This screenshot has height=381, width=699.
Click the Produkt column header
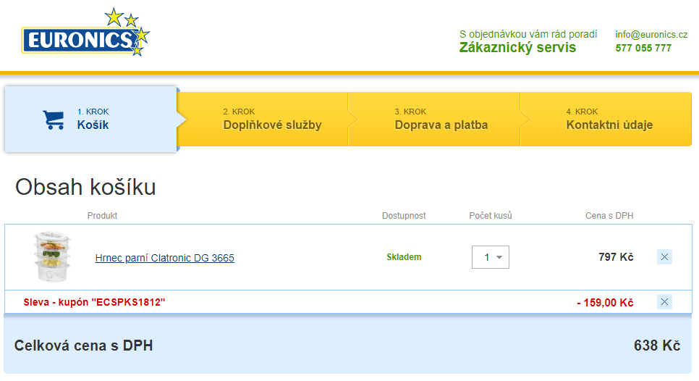102,215
